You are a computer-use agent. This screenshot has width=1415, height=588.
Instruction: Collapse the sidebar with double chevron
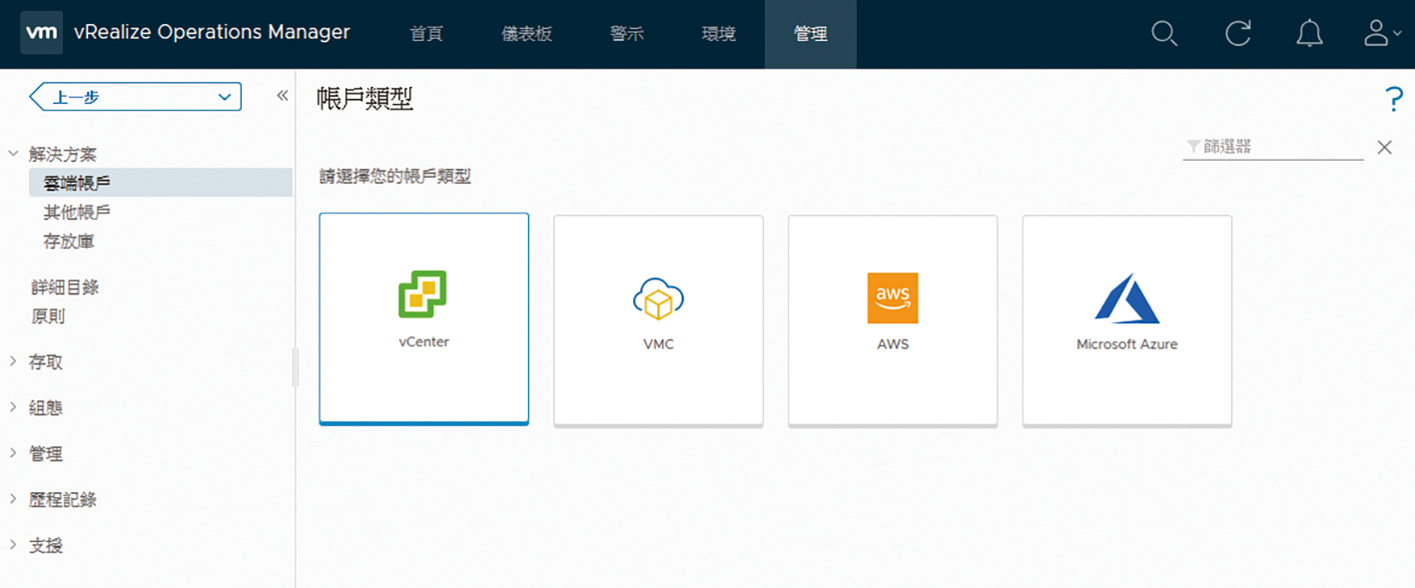[282, 96]
